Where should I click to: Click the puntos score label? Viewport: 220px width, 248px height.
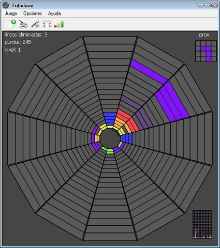click(x=18, y=42)
